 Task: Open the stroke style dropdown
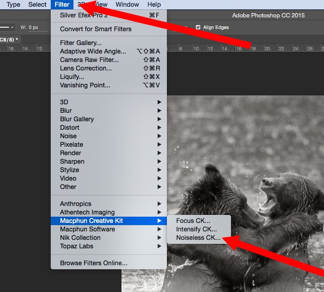tap(8, 27)
